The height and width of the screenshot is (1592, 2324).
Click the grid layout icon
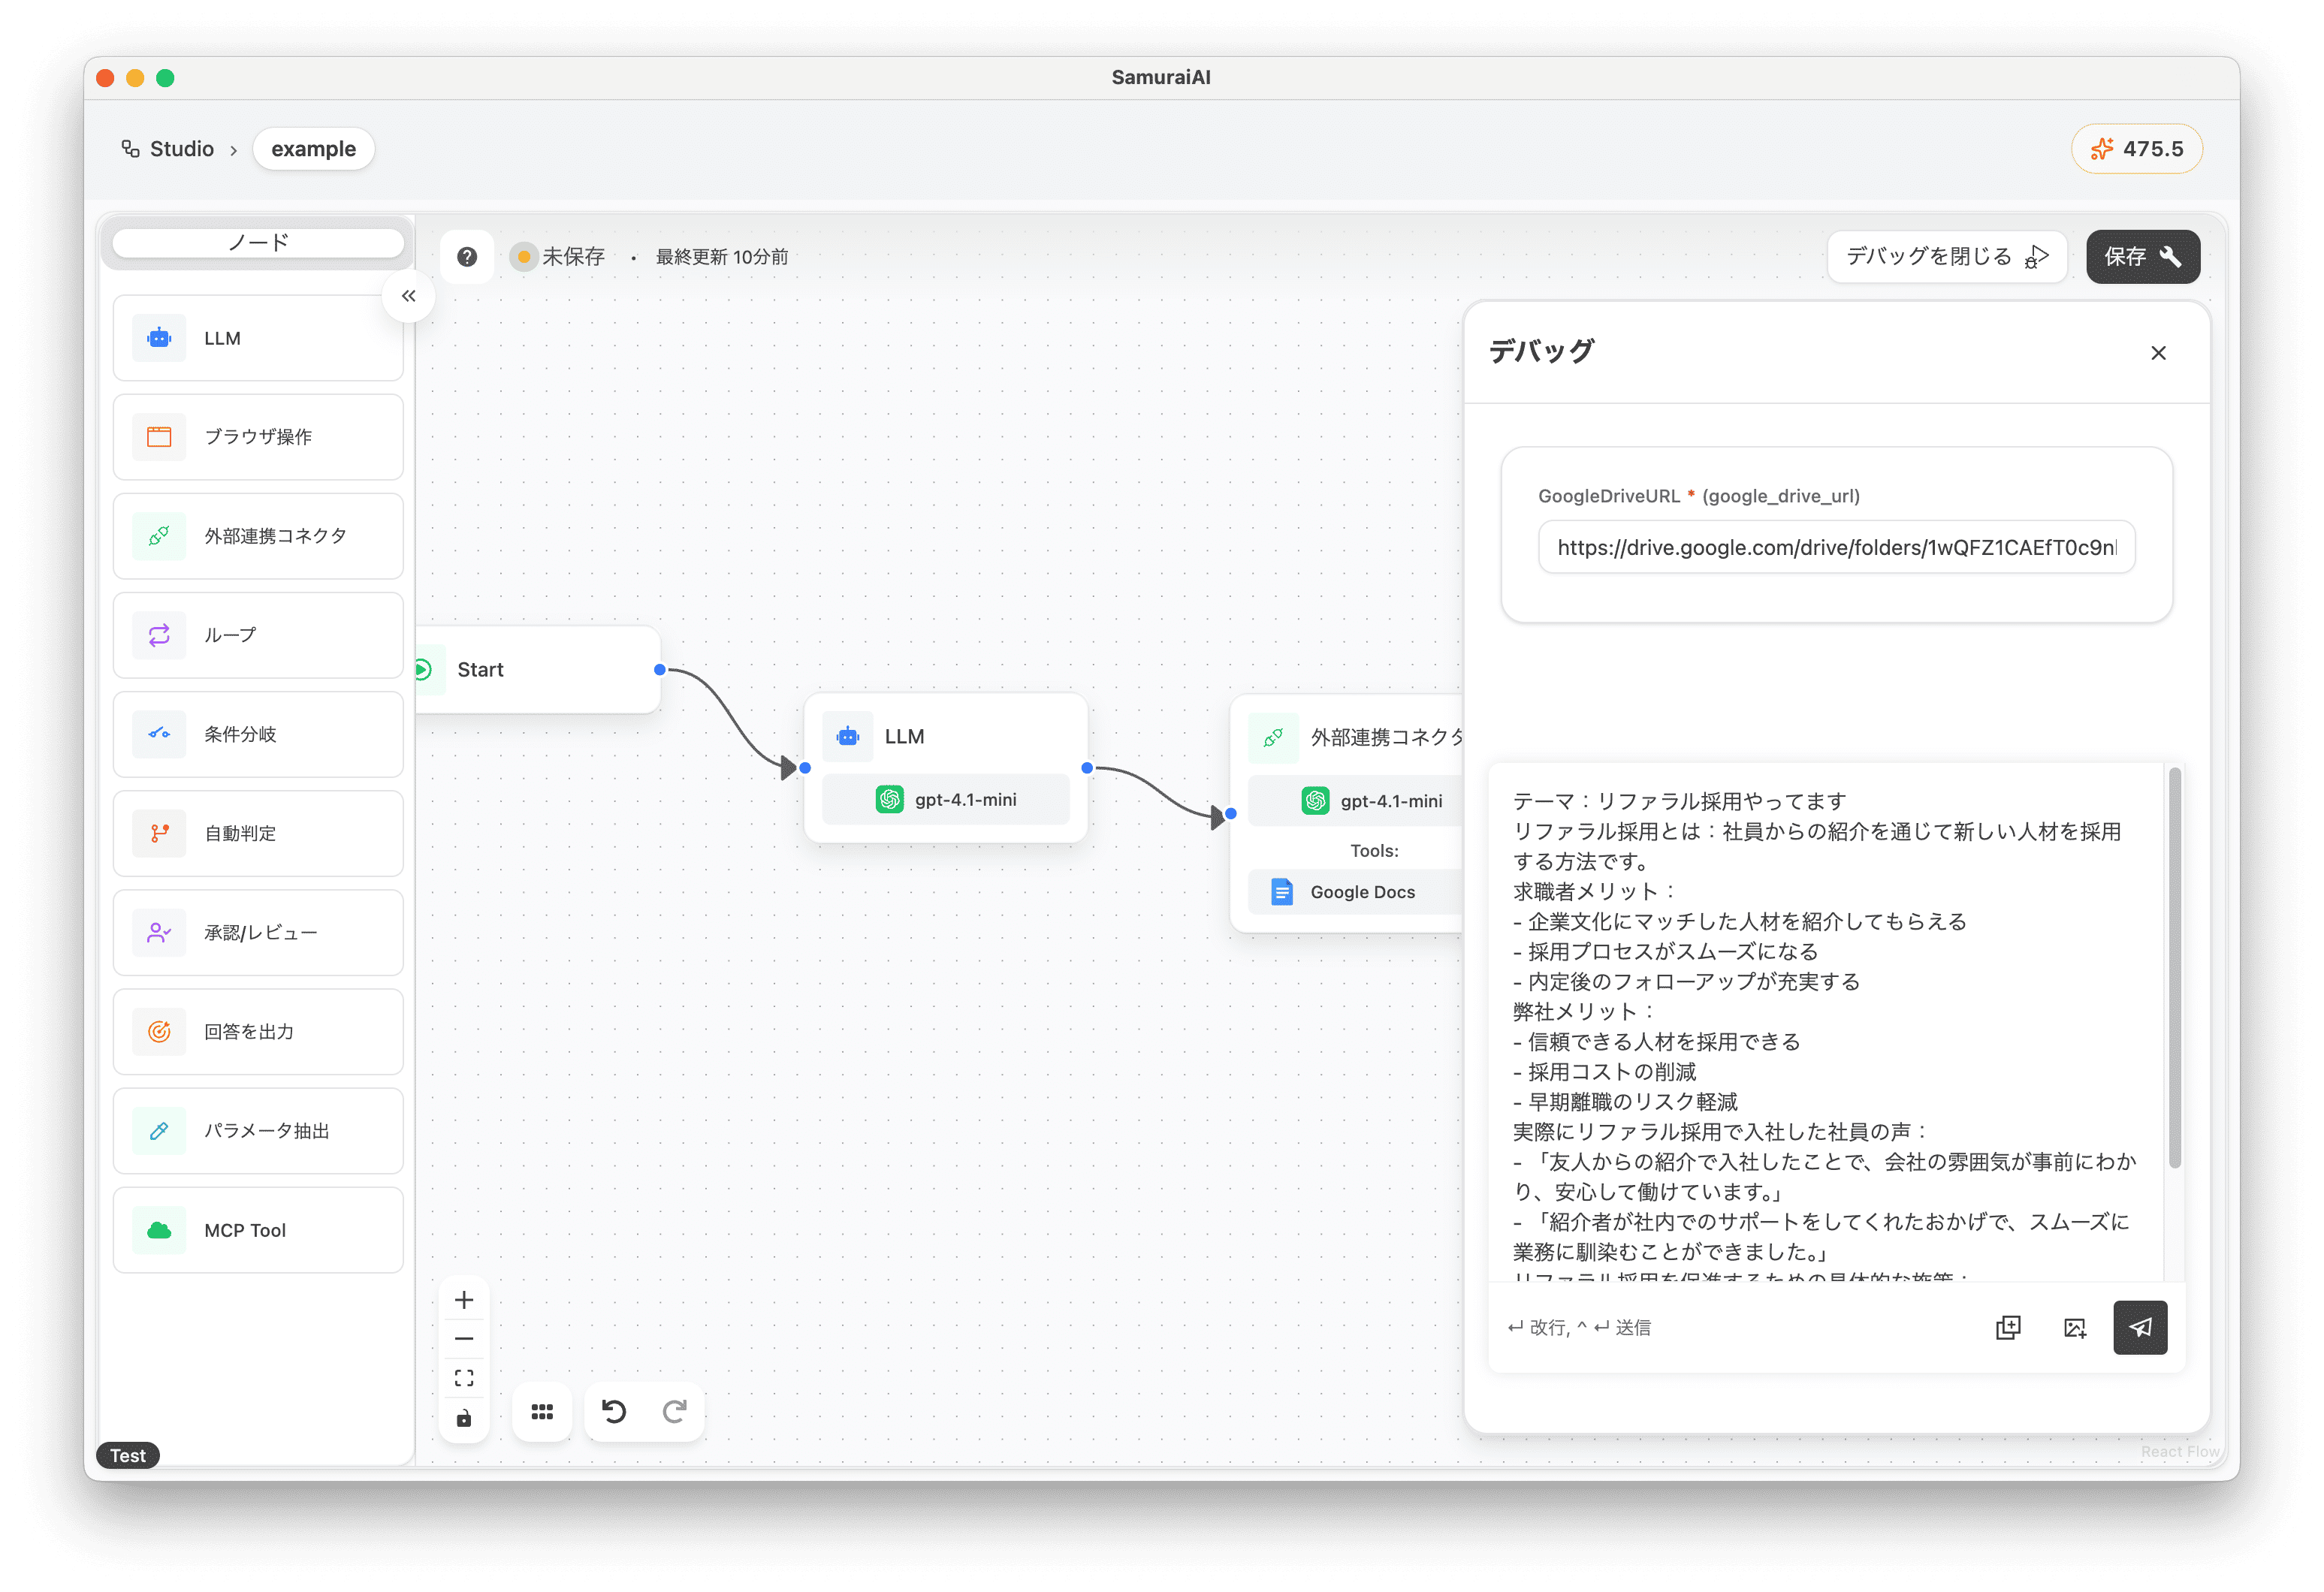pos(542,1411)
